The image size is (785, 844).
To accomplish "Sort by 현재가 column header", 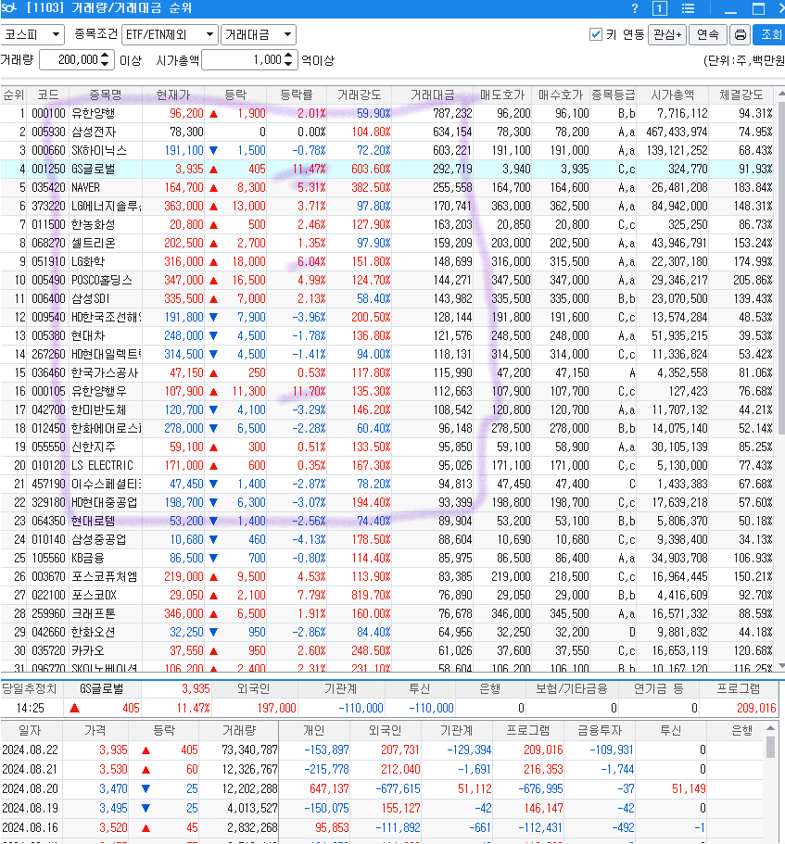I will [x=173, y=95].
